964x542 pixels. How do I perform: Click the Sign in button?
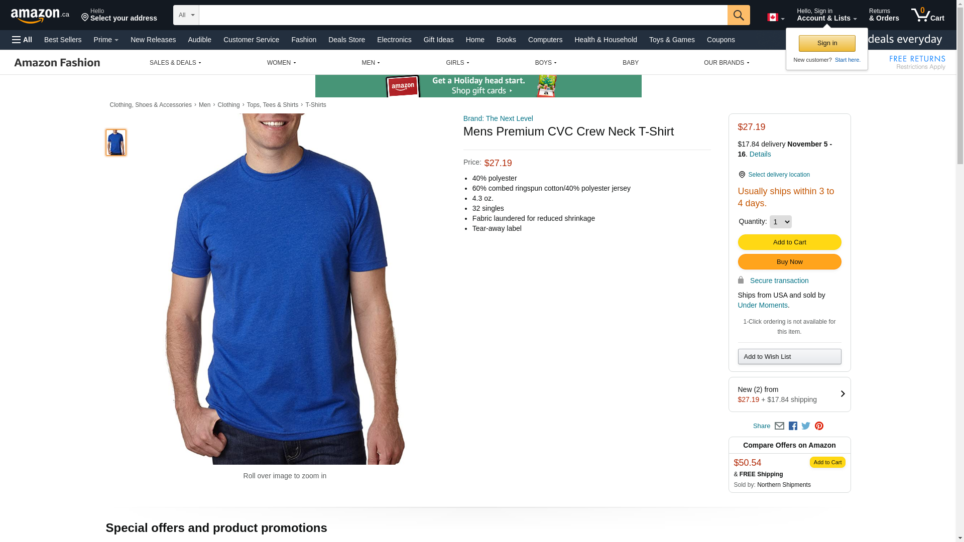827,43
